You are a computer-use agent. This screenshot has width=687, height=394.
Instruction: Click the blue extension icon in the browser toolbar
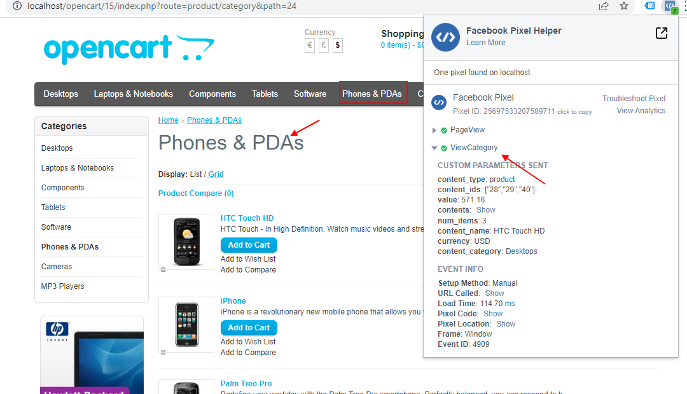649,6
